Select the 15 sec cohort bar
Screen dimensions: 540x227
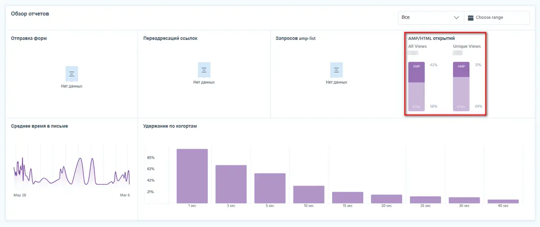[x=347, y=197]
